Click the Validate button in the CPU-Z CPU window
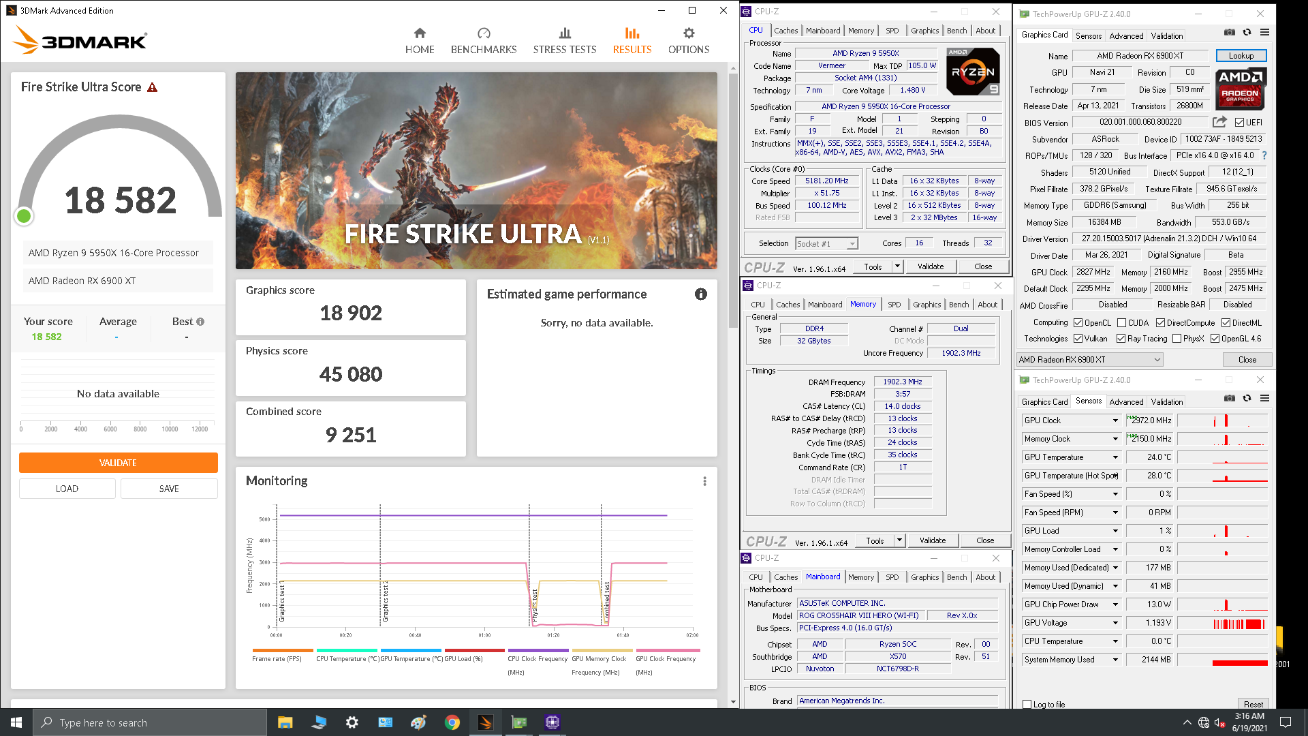 coord(931,266)
